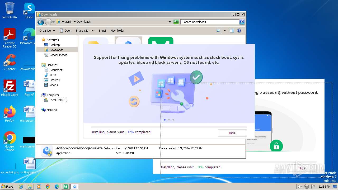Select the third carousel dot indicator

click(173, 120)
